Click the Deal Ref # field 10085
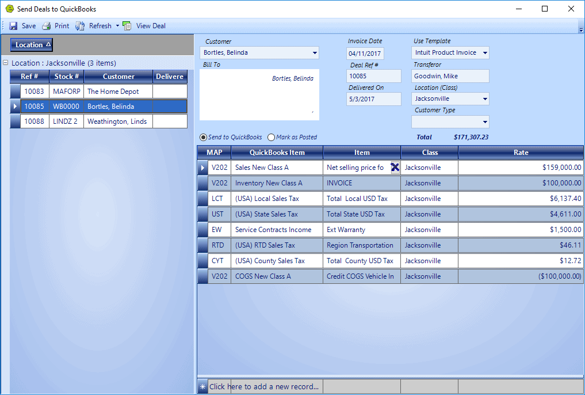This screenshot has height=395, width=585. 373,76
